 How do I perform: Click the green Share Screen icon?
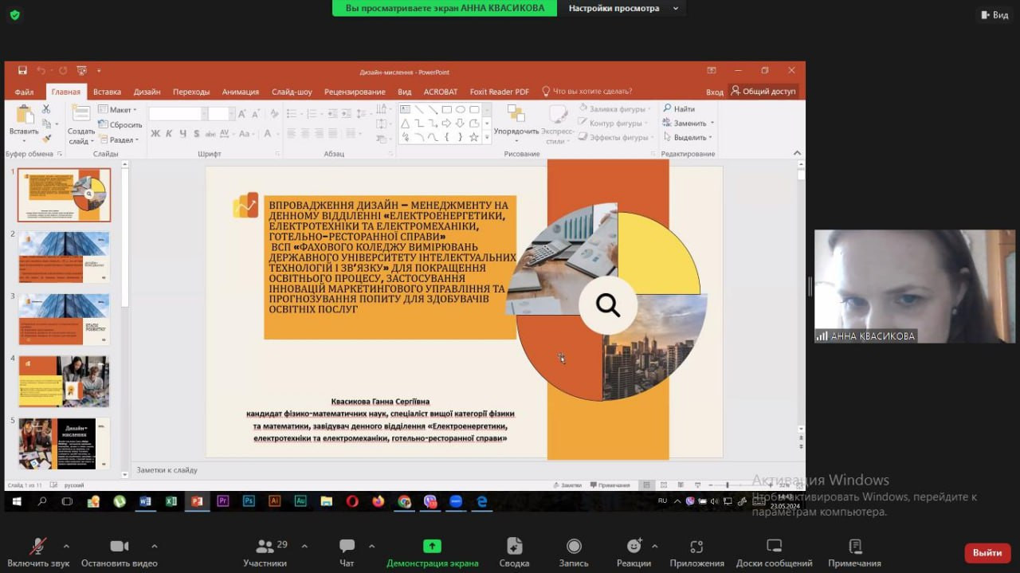tap(432, 546)
